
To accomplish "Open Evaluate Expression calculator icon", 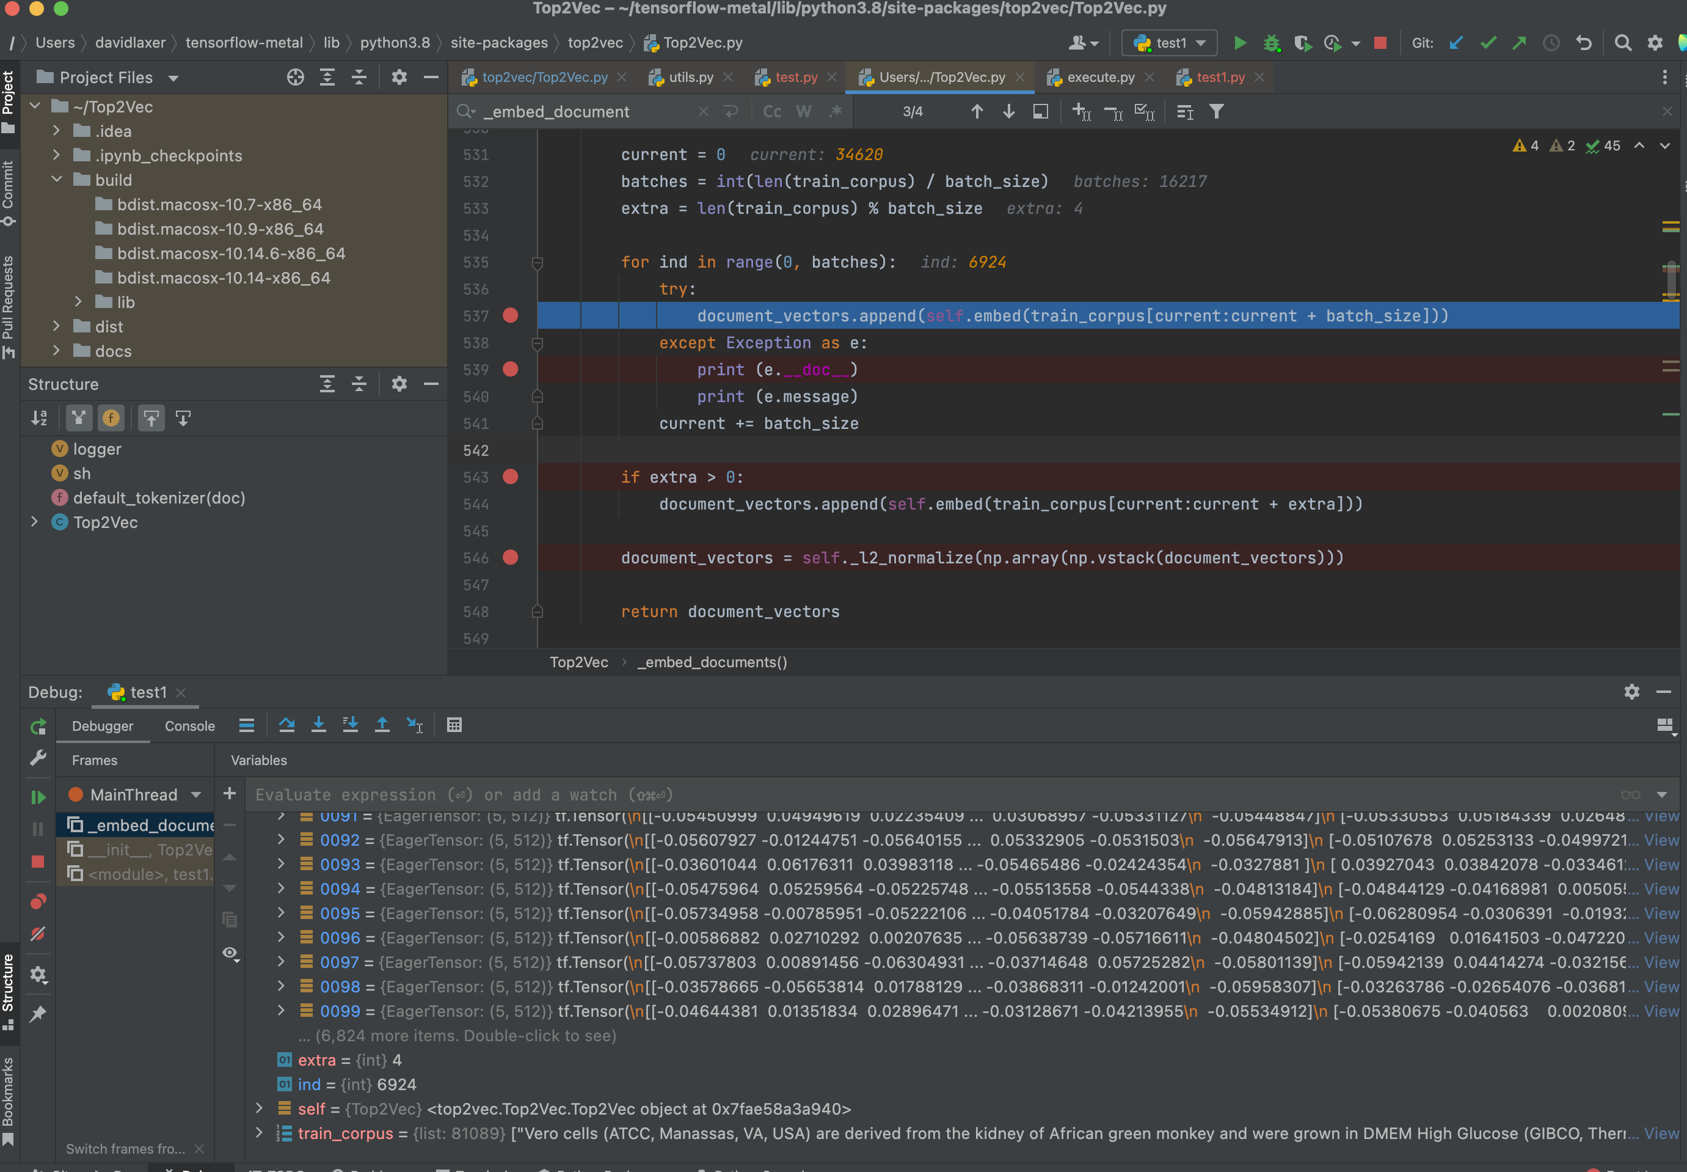I will point(454,725).
